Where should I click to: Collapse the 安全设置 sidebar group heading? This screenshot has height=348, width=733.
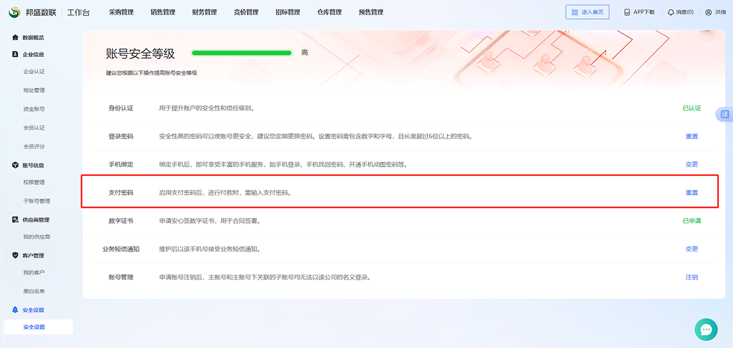[33, 310]
